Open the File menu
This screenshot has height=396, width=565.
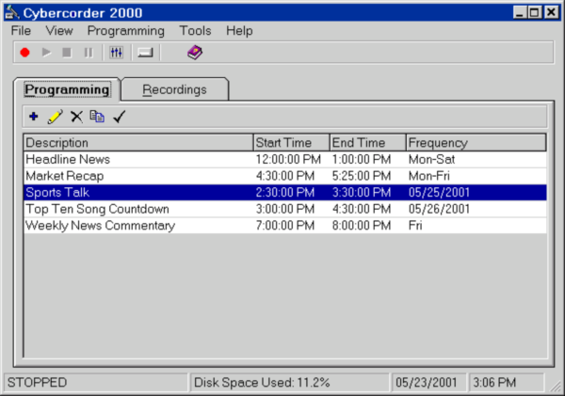pos(22,31)
